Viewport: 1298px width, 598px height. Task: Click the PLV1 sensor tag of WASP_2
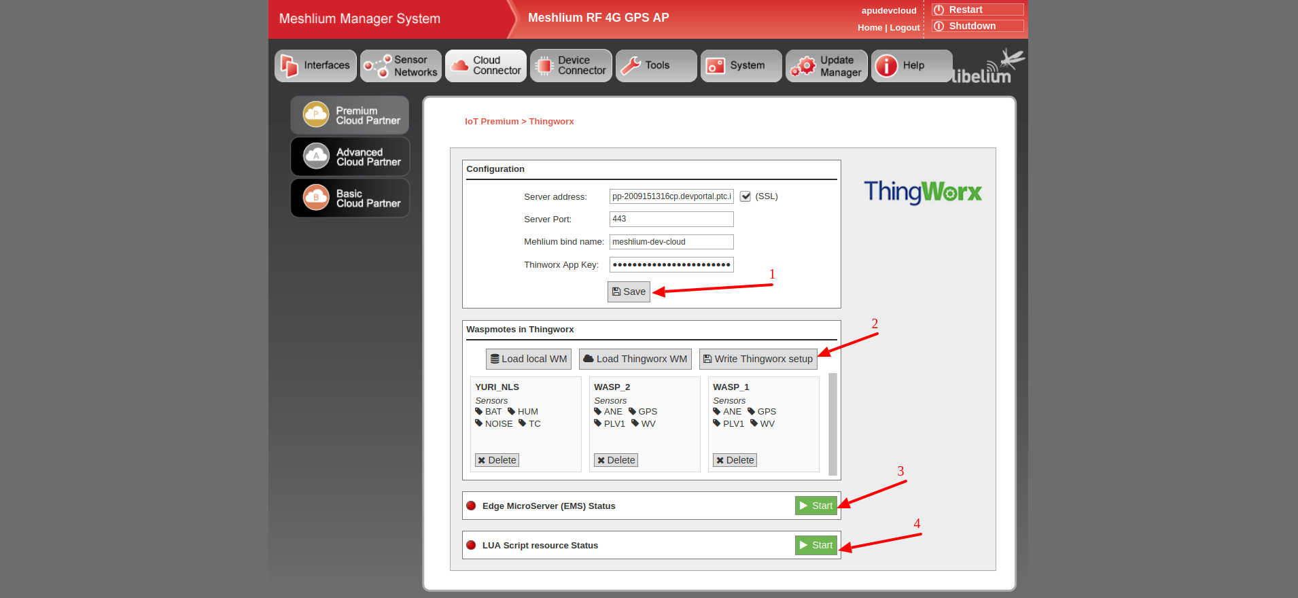[x=610, y=424]
